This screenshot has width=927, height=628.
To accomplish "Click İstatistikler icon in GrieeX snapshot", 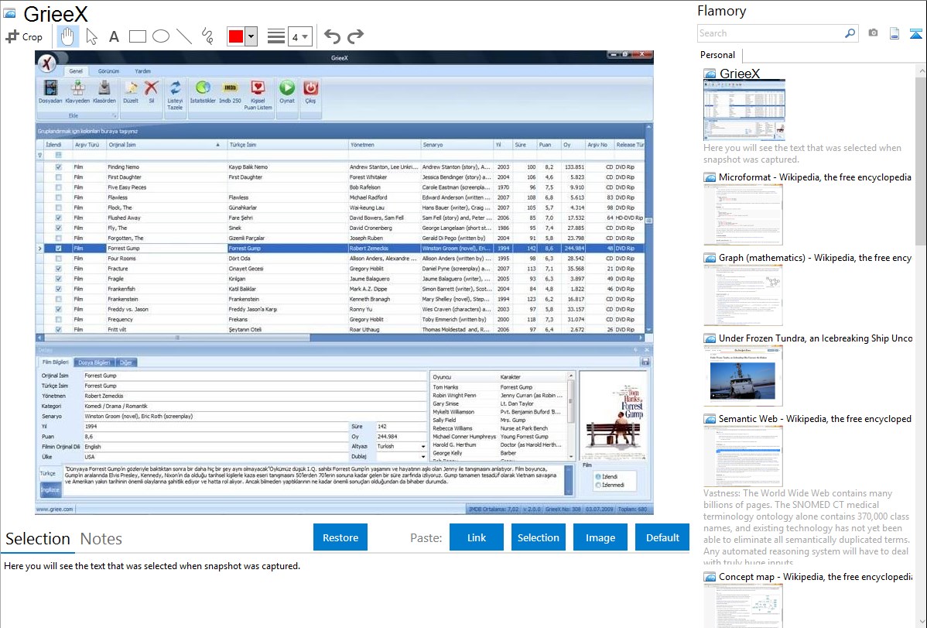I will click(203, 88).
